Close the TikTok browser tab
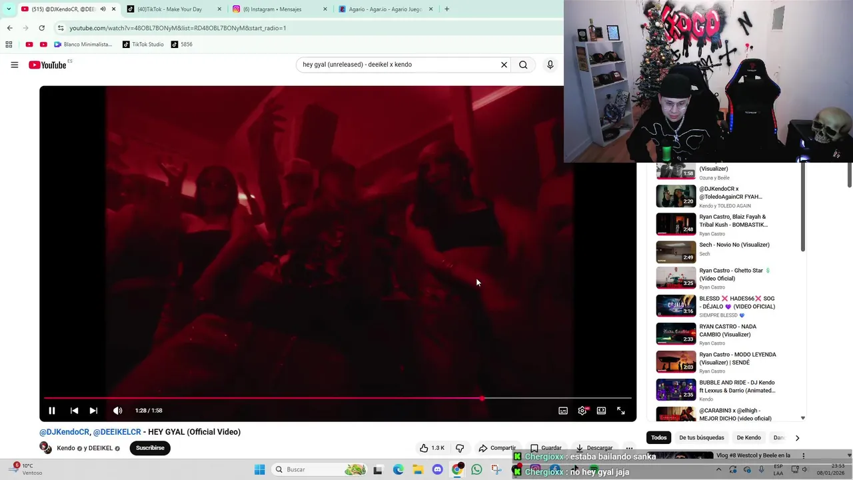The width and height of the screenshot is (853, 480). (x=219, y=9)
